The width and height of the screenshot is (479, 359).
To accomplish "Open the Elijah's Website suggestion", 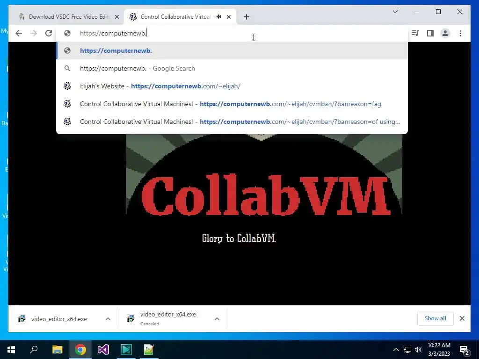I will click(x=232, y=86).
